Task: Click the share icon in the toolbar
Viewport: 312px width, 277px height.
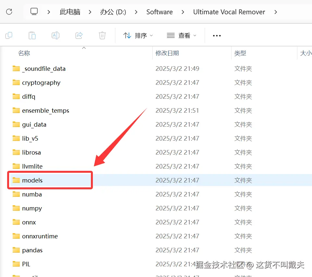Action: click(79, 35)
